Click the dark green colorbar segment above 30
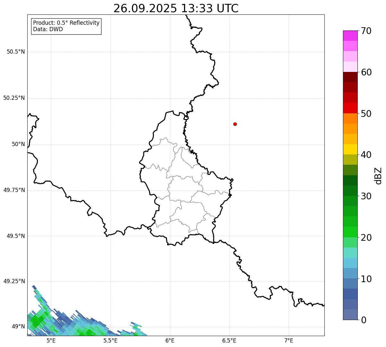 [350, 191]
